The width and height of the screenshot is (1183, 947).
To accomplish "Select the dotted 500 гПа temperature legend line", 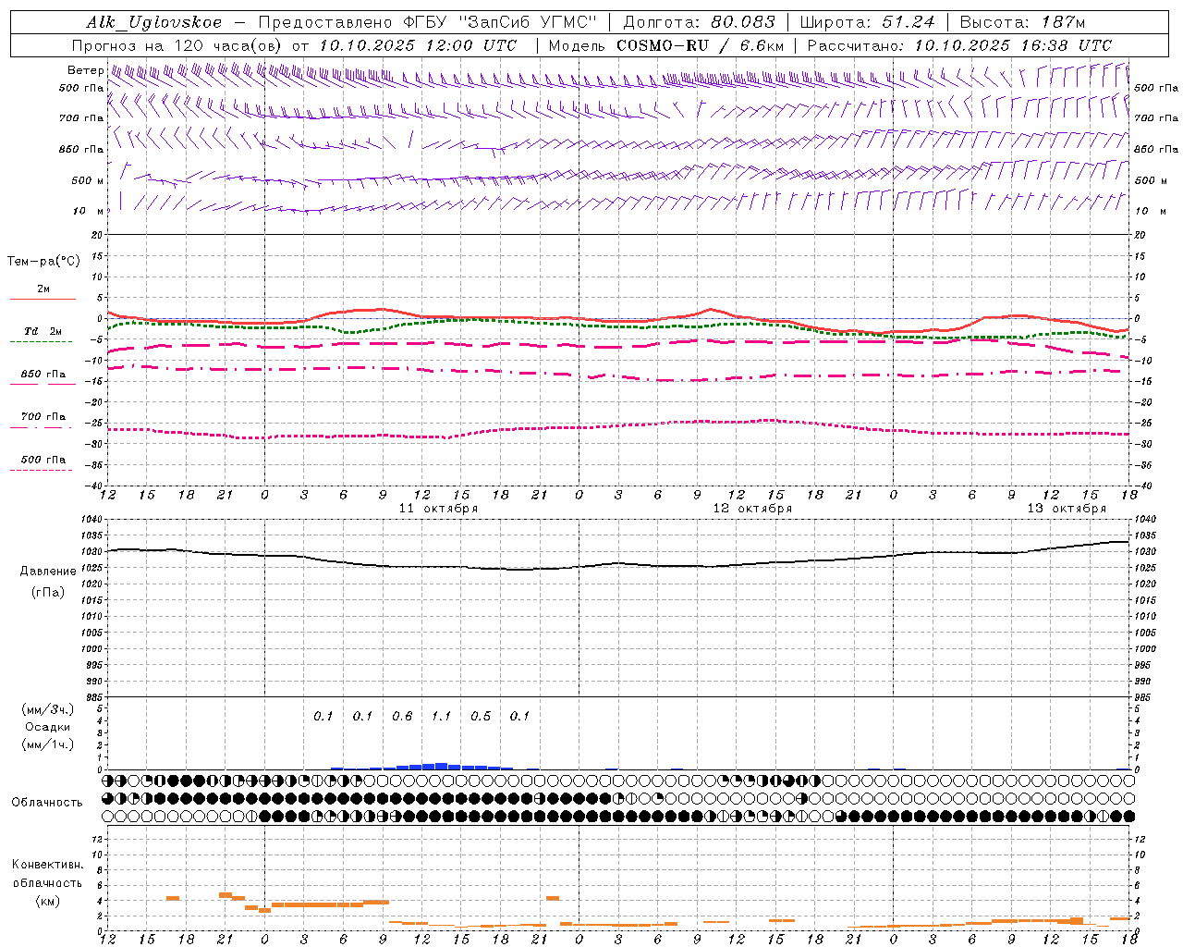I will pos(42,470).
